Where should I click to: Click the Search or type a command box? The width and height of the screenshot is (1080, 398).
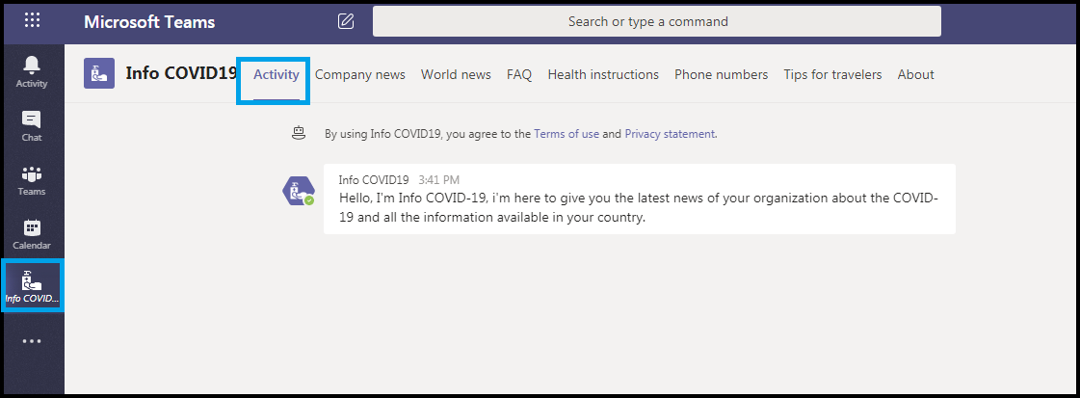657,21
